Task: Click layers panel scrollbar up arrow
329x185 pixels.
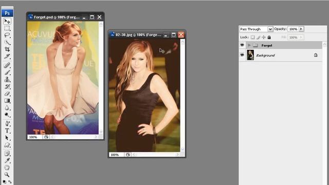Action: (324, 44)
